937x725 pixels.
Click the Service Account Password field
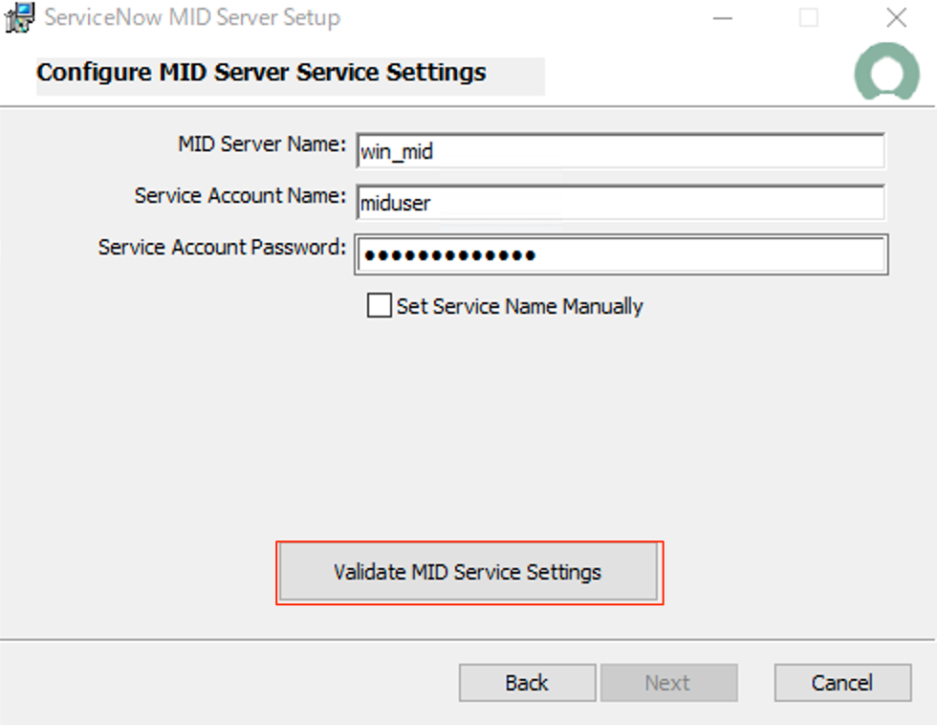point(621,254)
